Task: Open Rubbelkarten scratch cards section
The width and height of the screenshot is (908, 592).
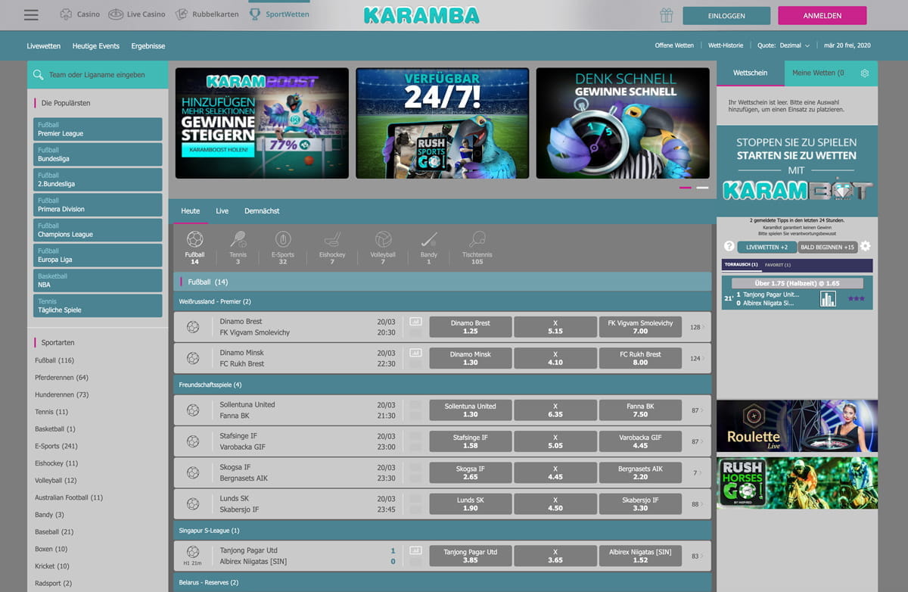Action: pyautogui.click(x=207, y=14)
